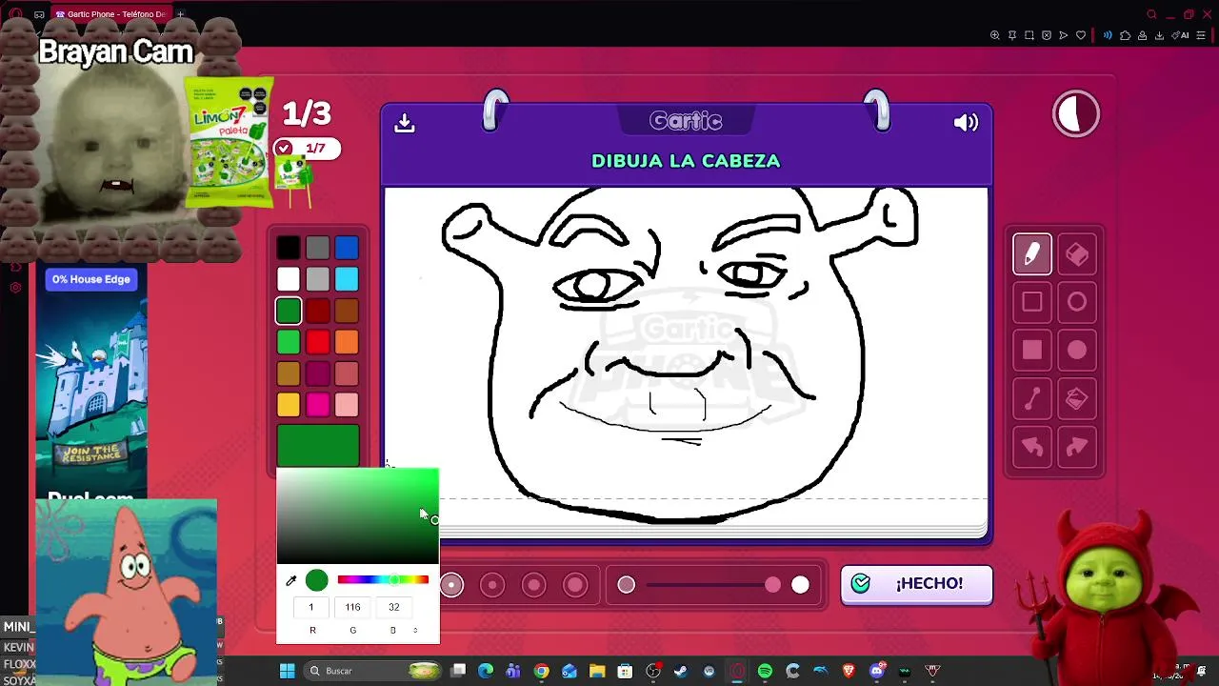Click the 0% House Edge ad label
Image resolution: width=1219 pixels, height=686 pixels.
tap(91, 279)
